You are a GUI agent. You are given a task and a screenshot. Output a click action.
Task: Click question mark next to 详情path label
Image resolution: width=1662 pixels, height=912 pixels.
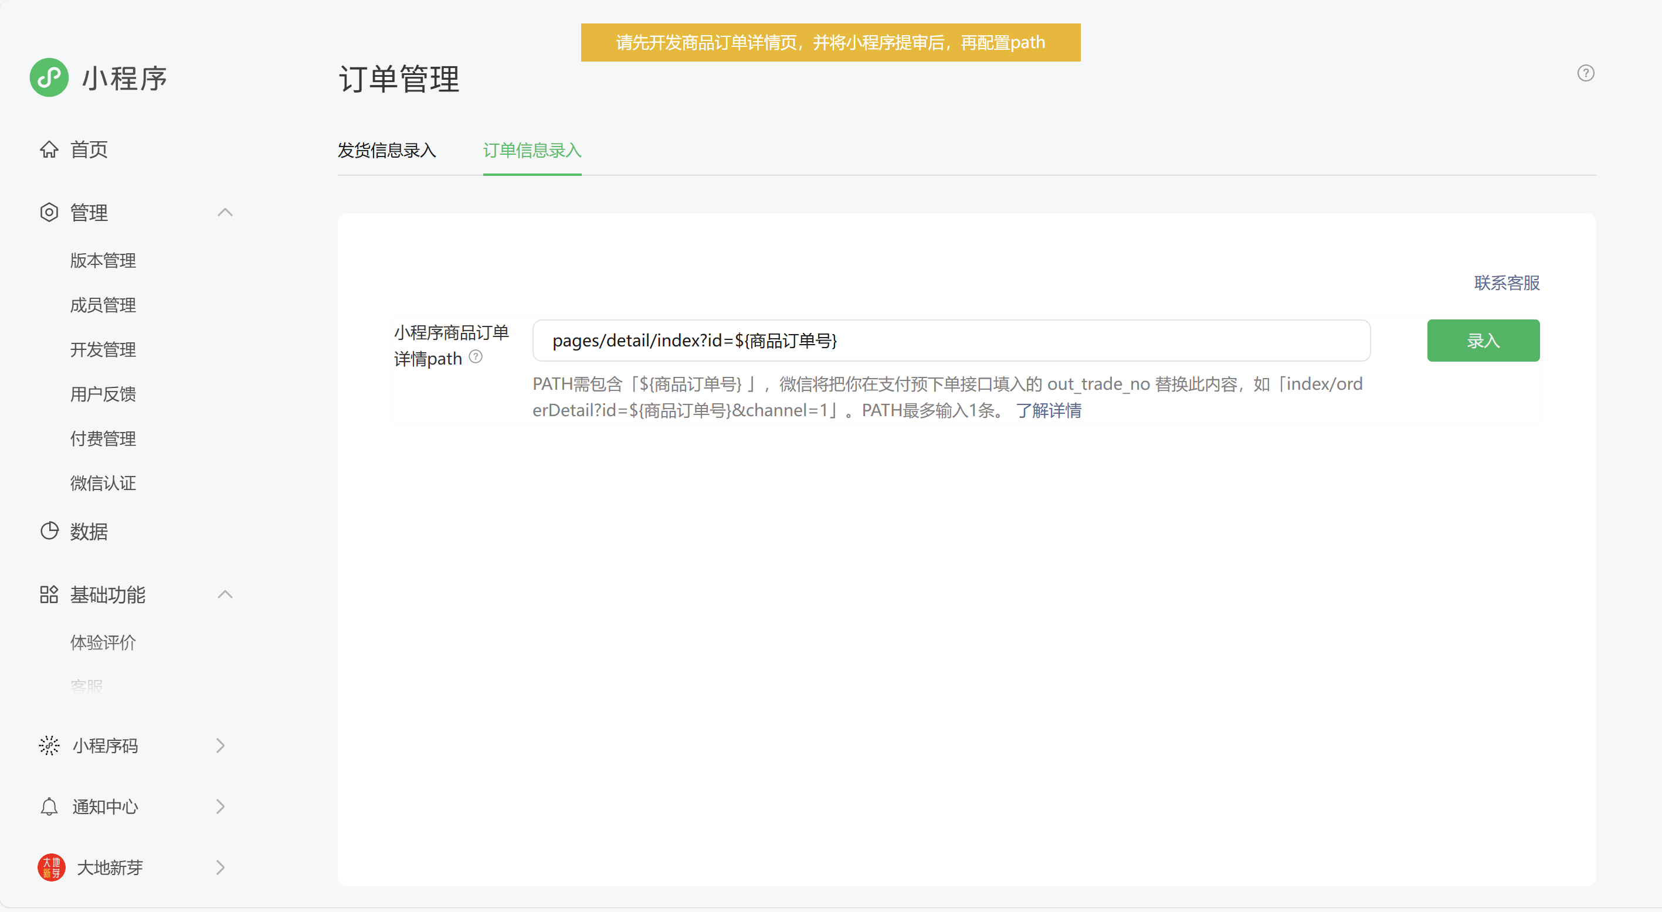click(476, 357)
